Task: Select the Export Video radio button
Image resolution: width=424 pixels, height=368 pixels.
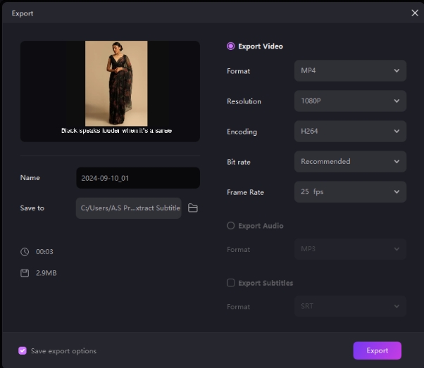Action: 230,46
